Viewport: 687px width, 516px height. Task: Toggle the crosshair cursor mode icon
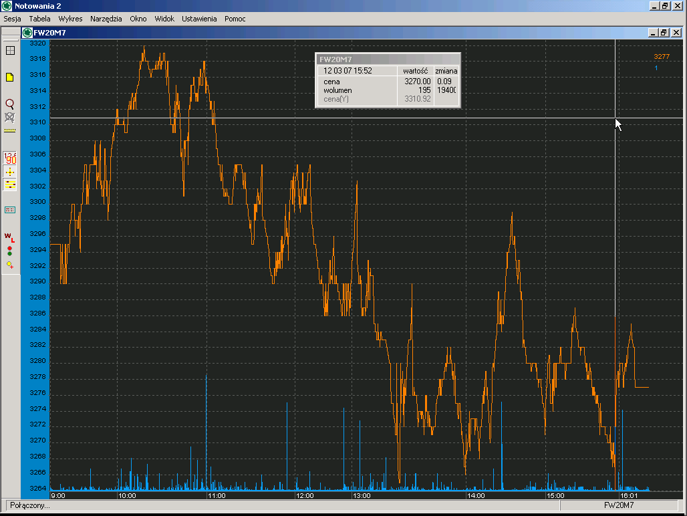tap(10, 172)
